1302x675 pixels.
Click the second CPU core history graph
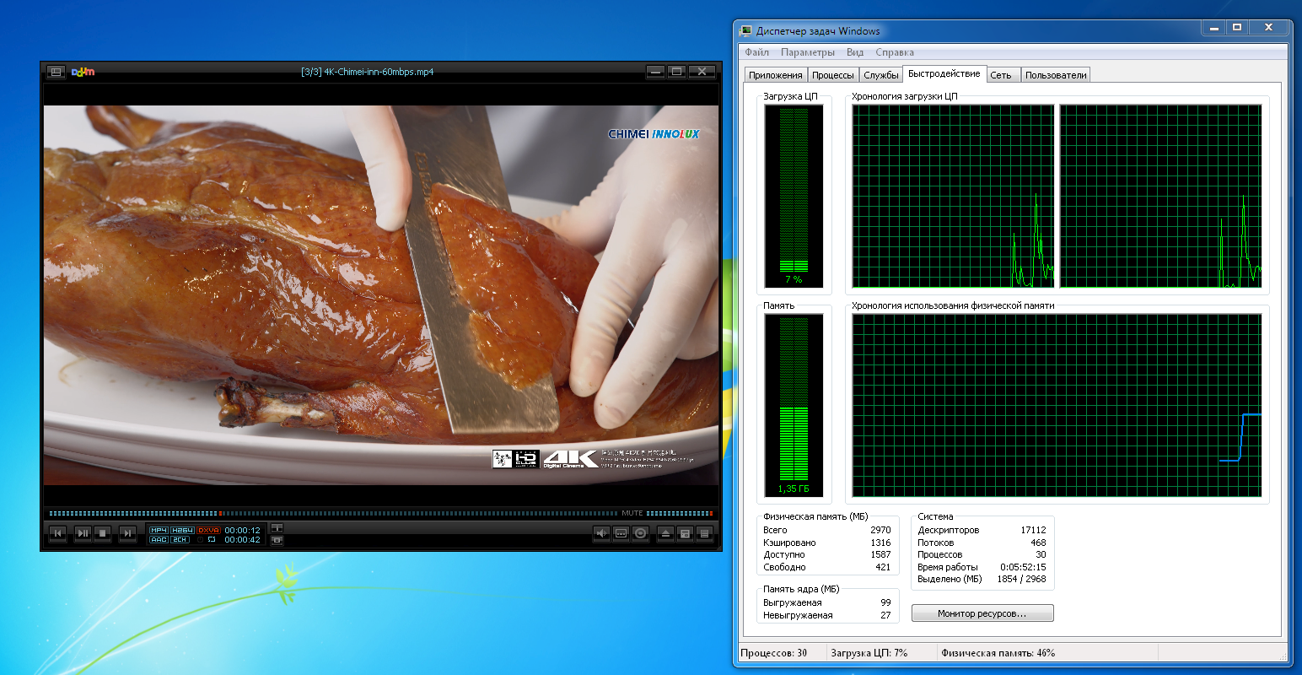(1160, 196)
